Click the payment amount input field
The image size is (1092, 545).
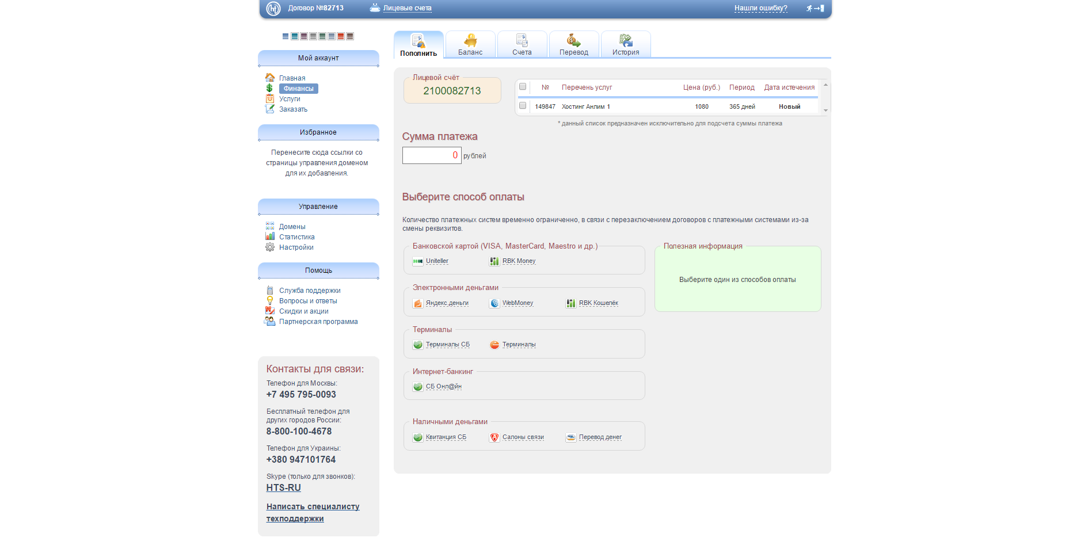[x=432, y=155]
